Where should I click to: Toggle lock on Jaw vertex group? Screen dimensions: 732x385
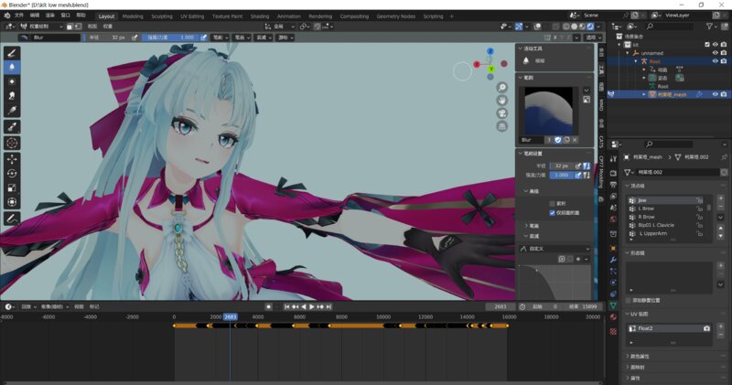pos(699,200)
